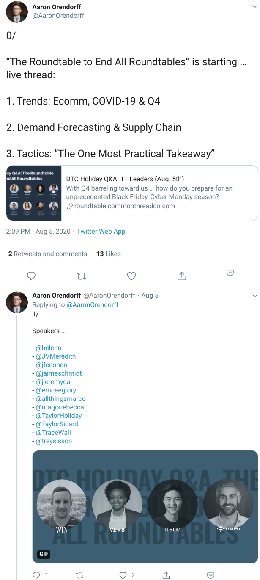Screen dimensions: 260x580
Task: Retweet the main roundtable tweet
Action: 81,276
